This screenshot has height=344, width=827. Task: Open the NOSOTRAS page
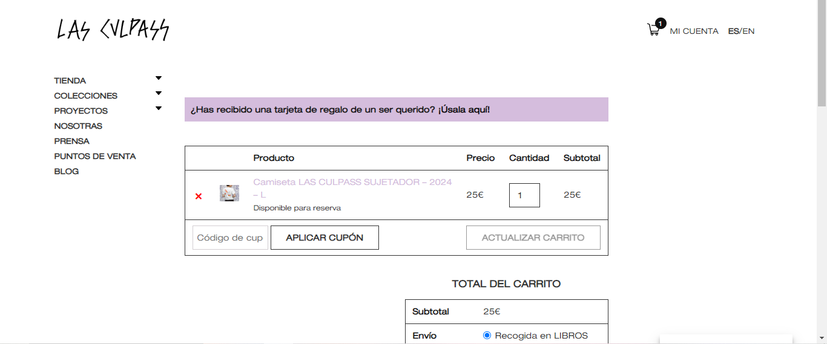78,126
